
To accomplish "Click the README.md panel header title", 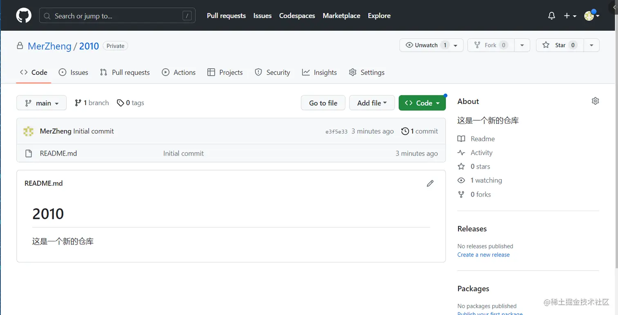I will coord(44,183).
